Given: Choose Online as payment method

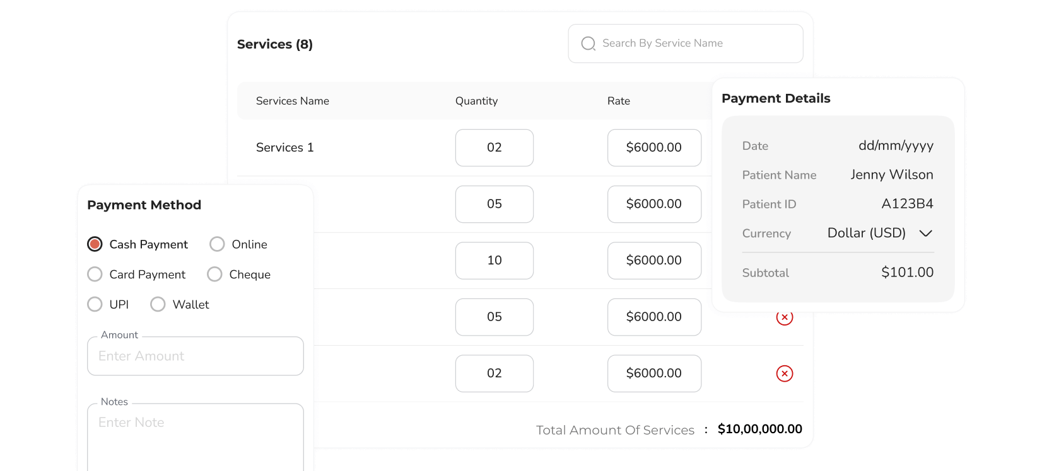Looking at the screenshot, I should 217,244.
